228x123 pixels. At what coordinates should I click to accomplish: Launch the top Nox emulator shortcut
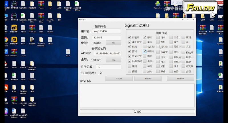14,5
